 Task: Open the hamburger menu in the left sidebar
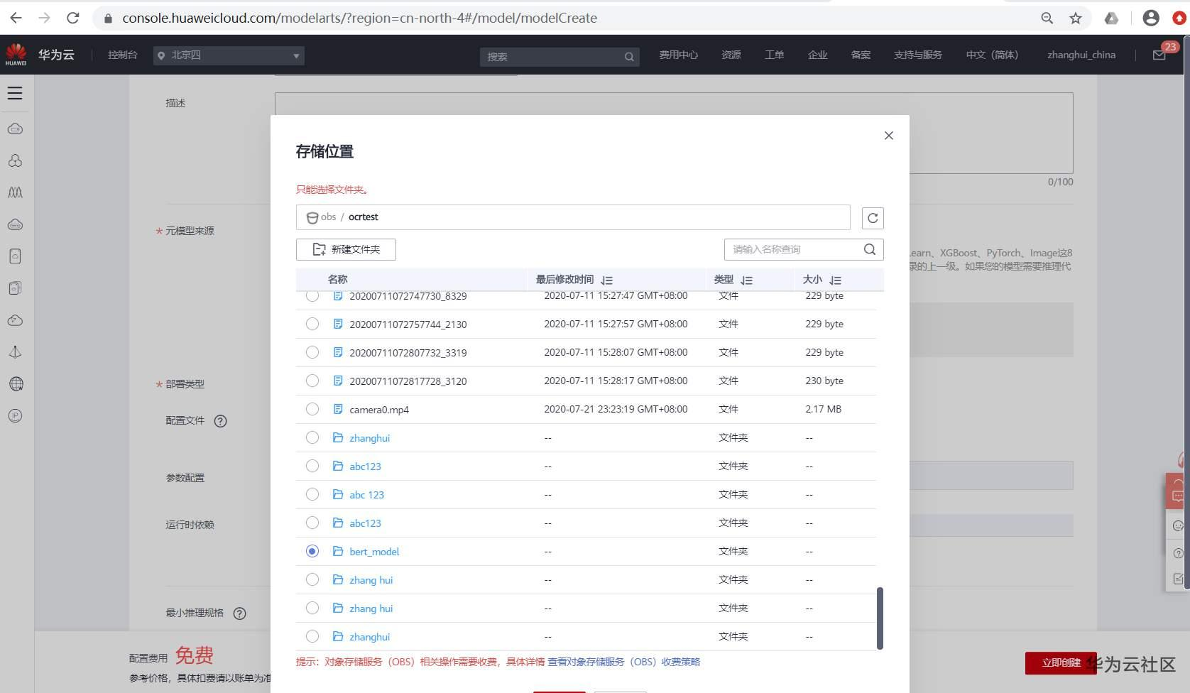pos(15,93)
